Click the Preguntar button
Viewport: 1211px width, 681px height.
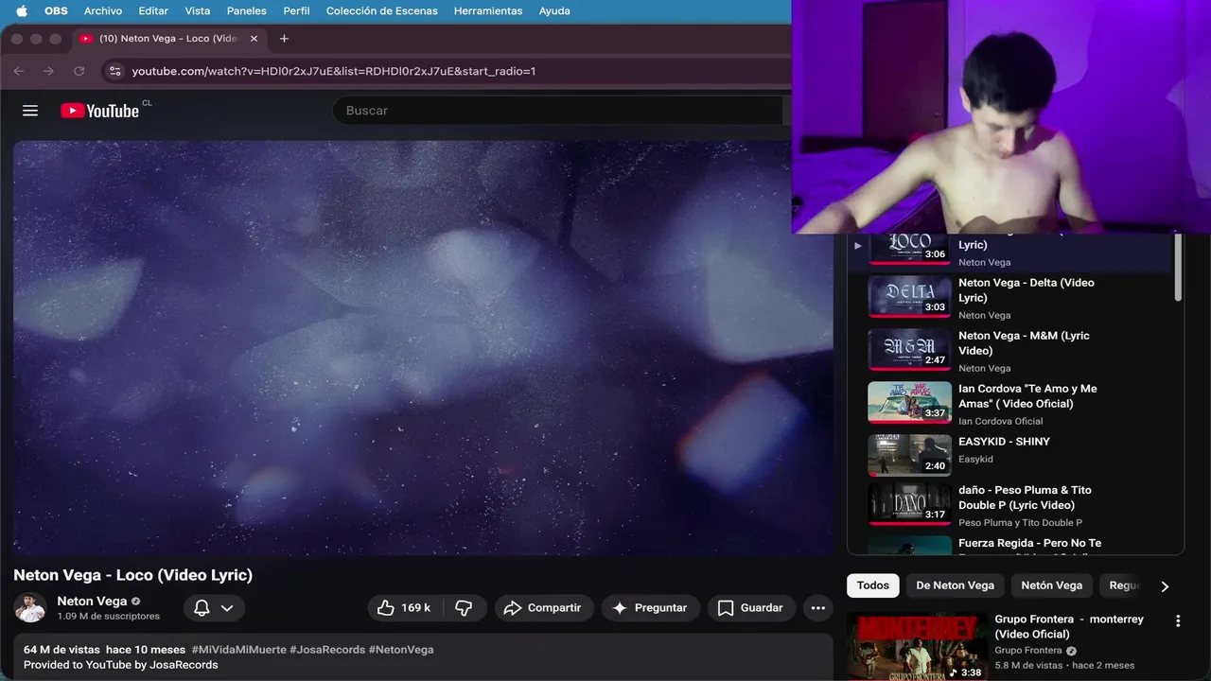pos(650,608)
